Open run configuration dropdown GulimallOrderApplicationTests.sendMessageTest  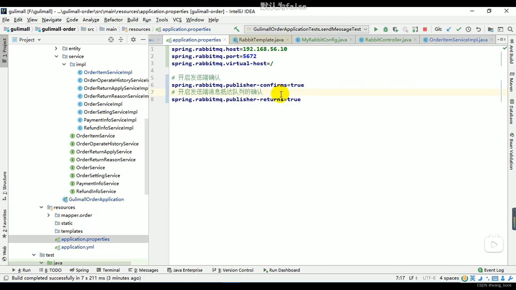click(x=307, y=29)
